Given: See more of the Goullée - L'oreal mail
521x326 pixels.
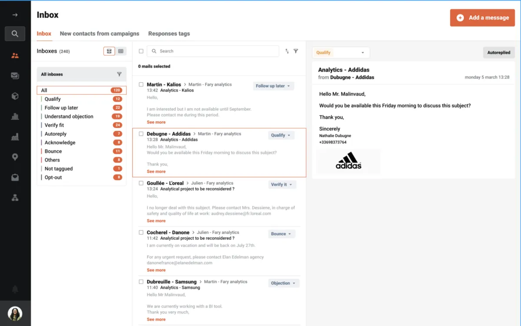Looking at the screenshot, I should coord(156,221).
